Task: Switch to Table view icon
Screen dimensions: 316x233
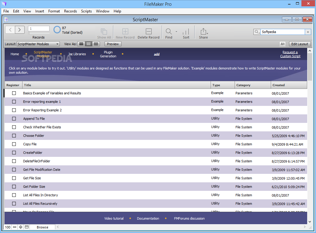Action: point(96,44)
